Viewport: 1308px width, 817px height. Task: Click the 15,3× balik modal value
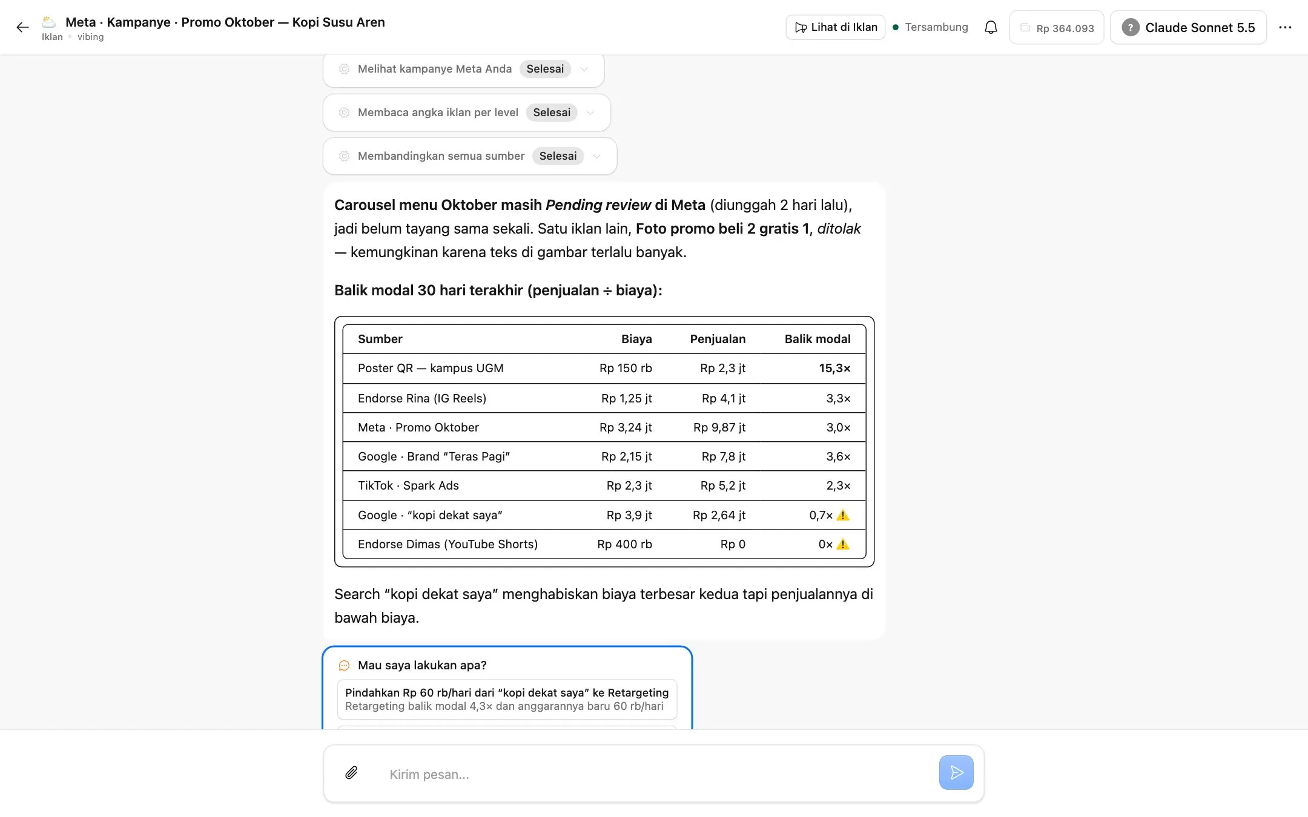[x=834, y=368]
